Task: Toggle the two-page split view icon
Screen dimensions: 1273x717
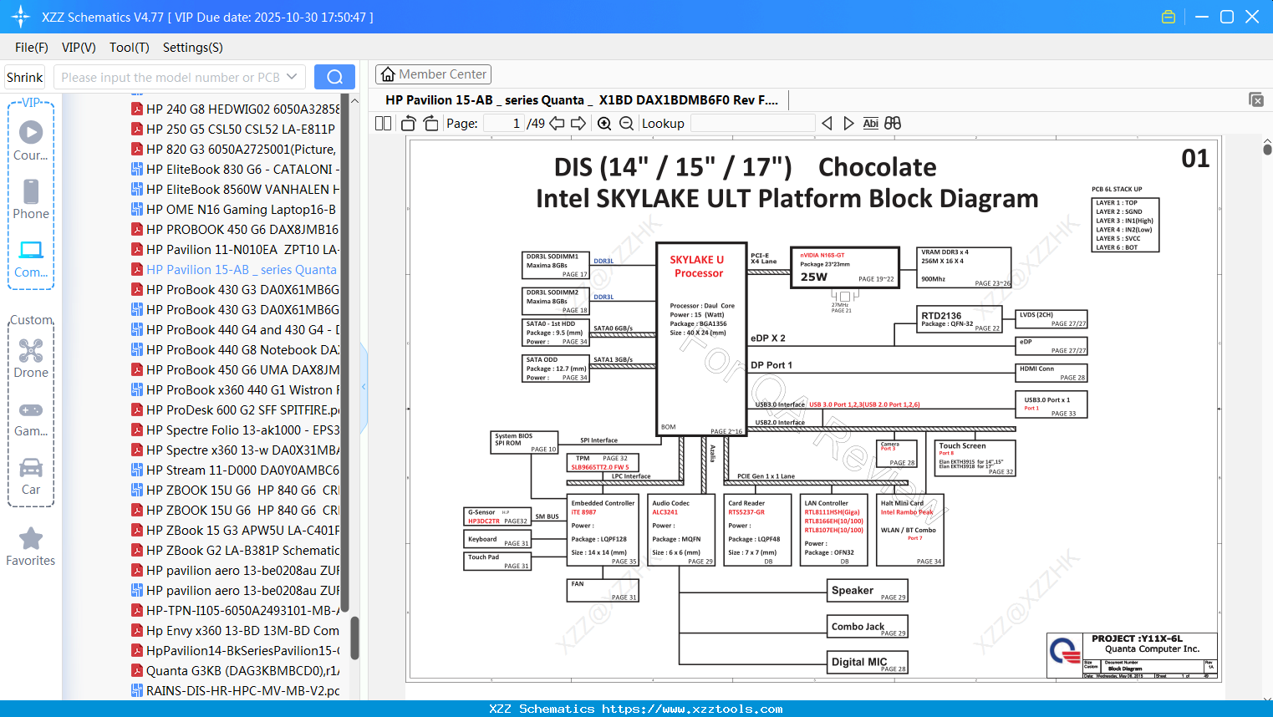Action: (x=383, y=123)
